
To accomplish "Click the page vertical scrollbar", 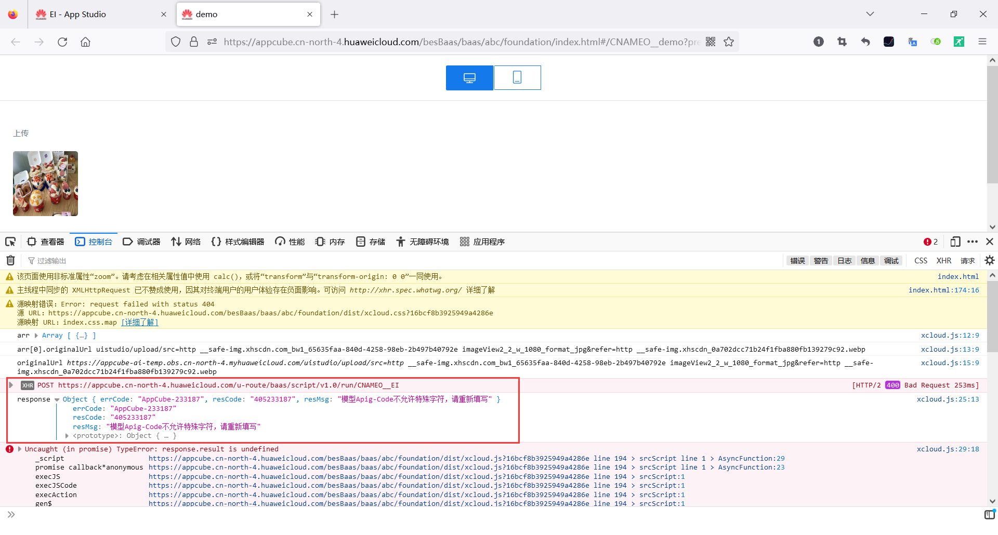I will (x=992, y=125).
